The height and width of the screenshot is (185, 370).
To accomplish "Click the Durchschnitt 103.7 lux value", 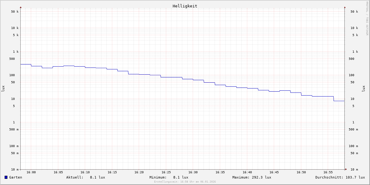I will click(354, 177).
